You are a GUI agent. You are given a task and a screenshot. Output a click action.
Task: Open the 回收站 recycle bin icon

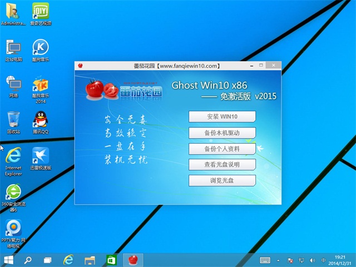coord(13,120)
